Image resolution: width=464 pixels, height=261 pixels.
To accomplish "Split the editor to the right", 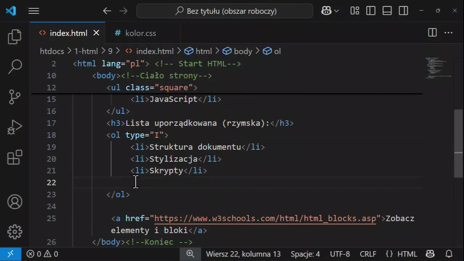I will point(432,33).
